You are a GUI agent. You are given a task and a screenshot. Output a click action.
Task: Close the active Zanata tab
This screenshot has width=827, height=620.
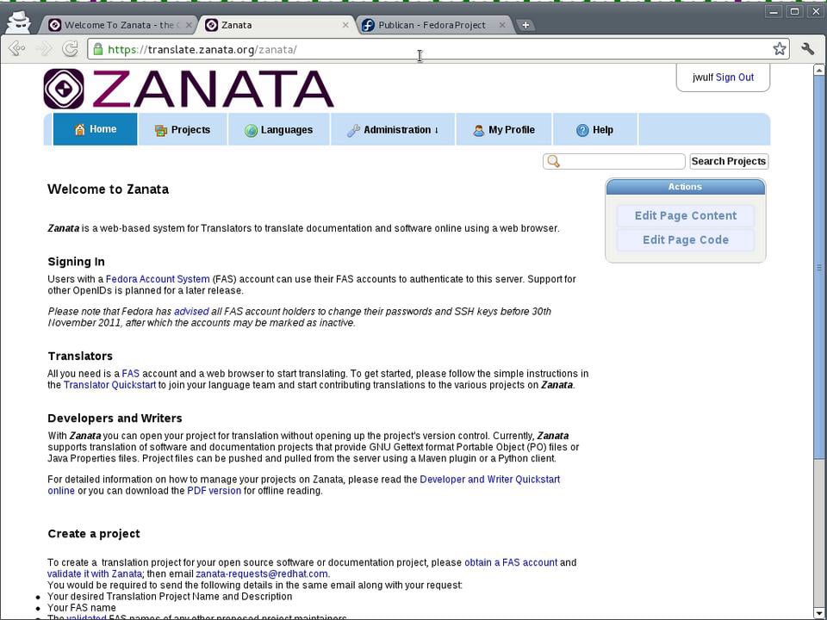(345, 25)
